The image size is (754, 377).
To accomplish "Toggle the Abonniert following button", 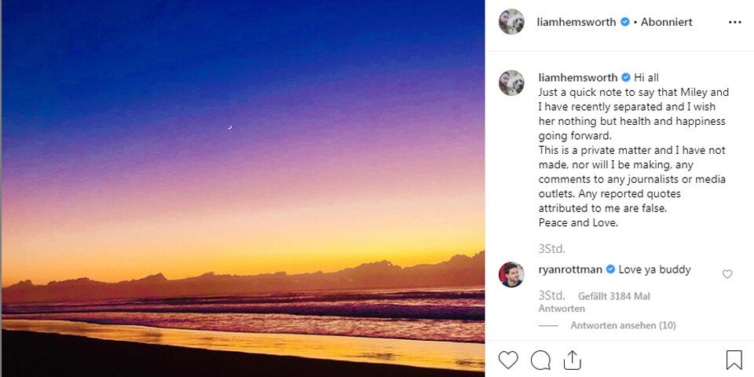I will click(x=666, y=22).
